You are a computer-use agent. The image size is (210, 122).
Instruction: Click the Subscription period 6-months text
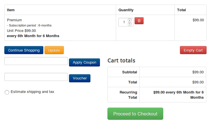pos(29,25)
